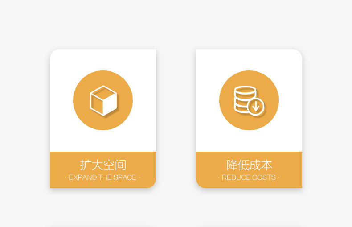Click the stacked coins icon
Image resolution: width=352 pixels, height=227 pixels.
pos(249,100)
